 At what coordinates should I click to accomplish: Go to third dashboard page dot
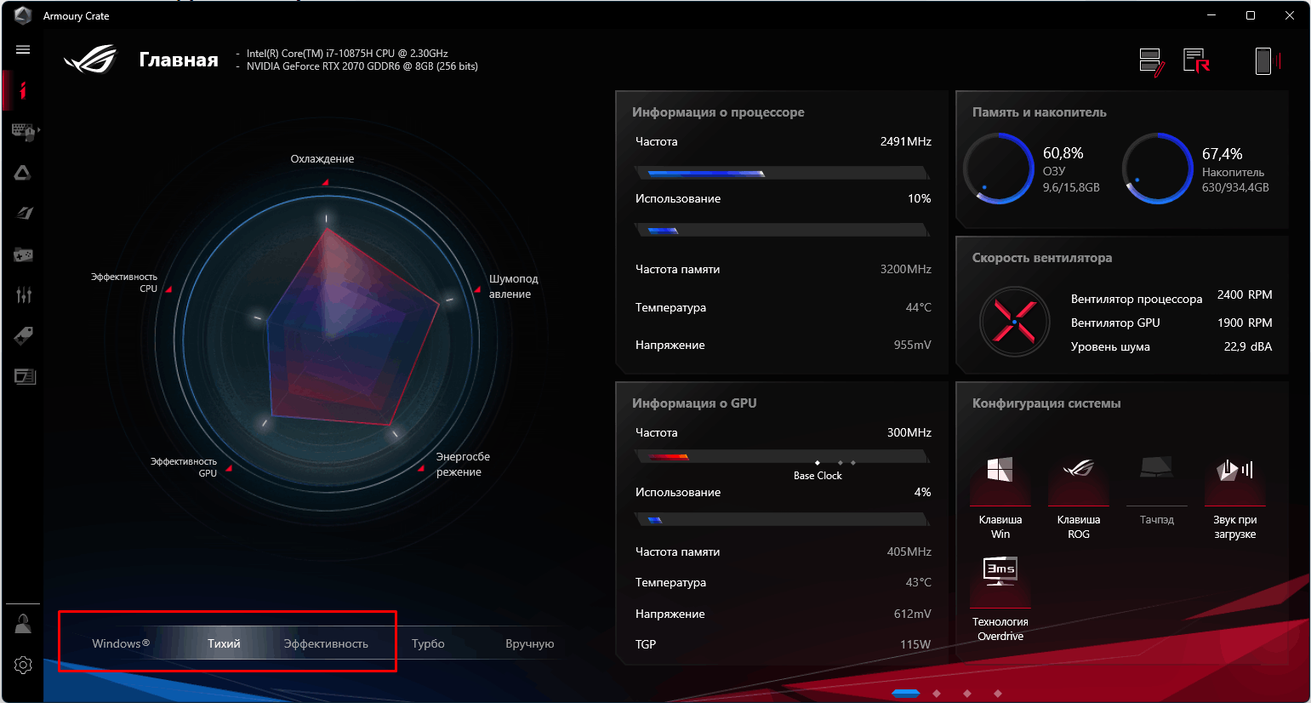point(967,694)
